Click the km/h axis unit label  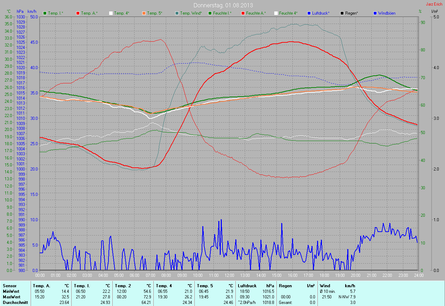point(32,11)
